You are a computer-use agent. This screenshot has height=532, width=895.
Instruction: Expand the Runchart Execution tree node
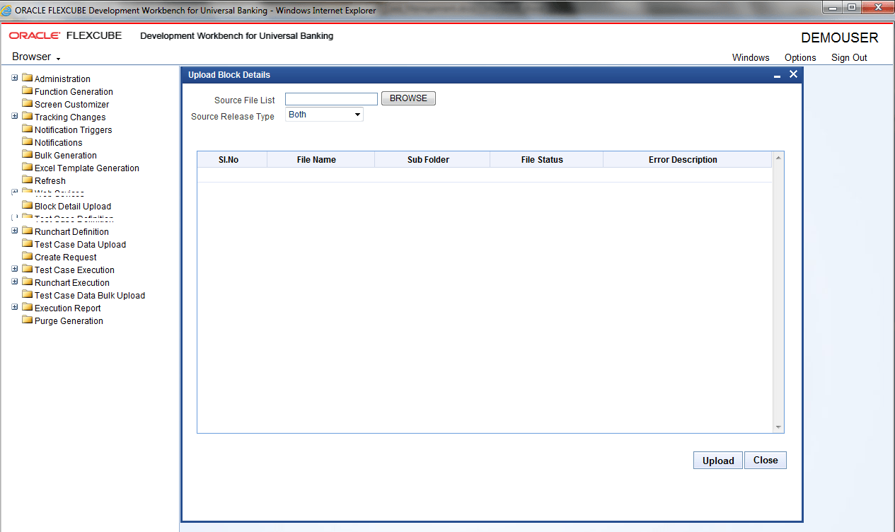coord(15,282)
